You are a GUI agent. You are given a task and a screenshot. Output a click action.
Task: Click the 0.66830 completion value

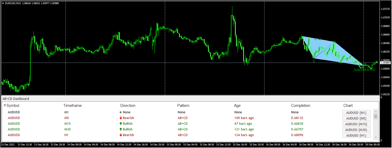[297, 124]
